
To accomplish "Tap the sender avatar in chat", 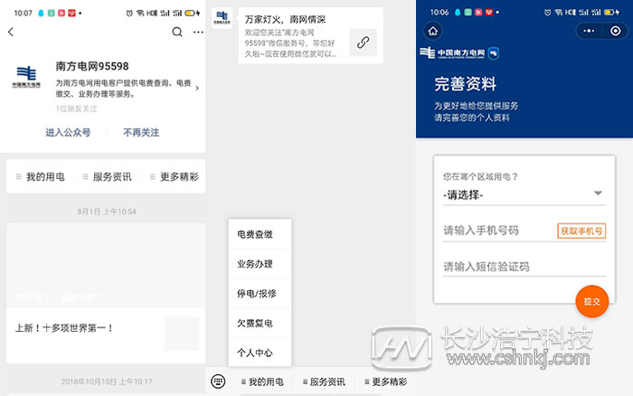I will click(x=222, y=18).
